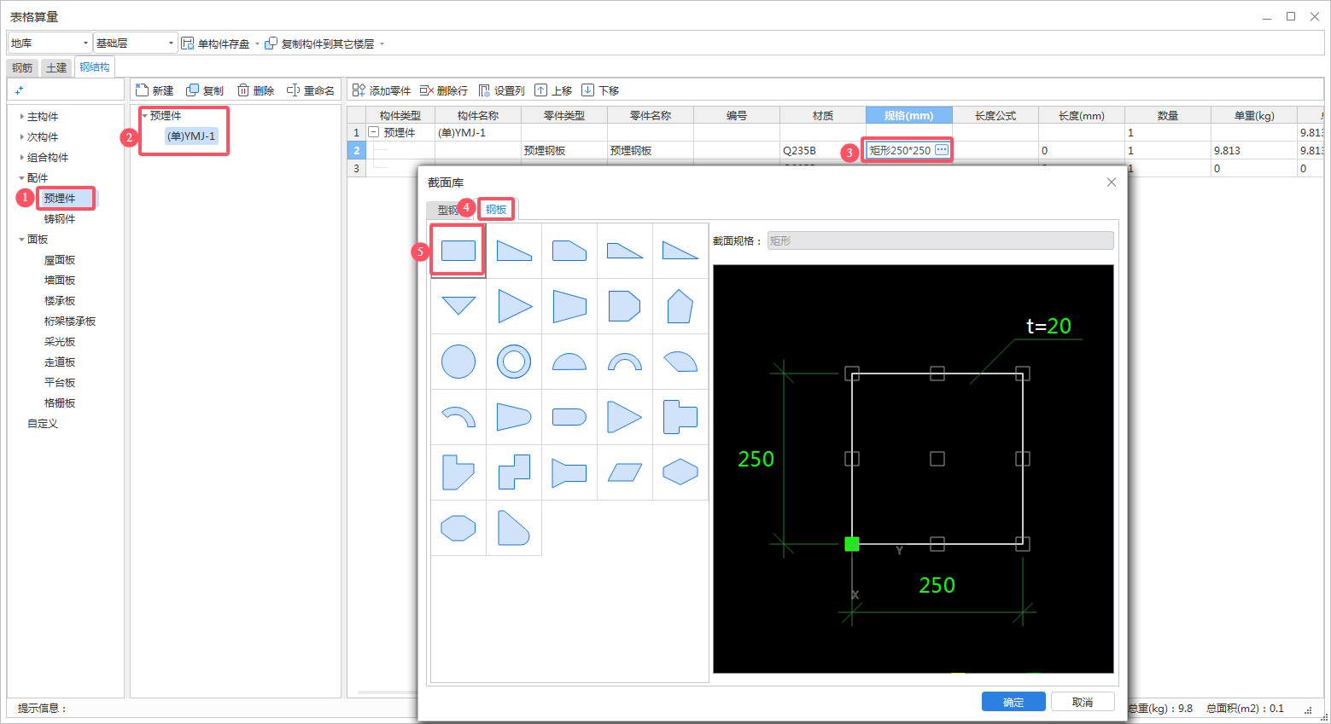Click the 复制 copy component icon
Viewport: 1331px width, 724px height.
pos(205,90)
